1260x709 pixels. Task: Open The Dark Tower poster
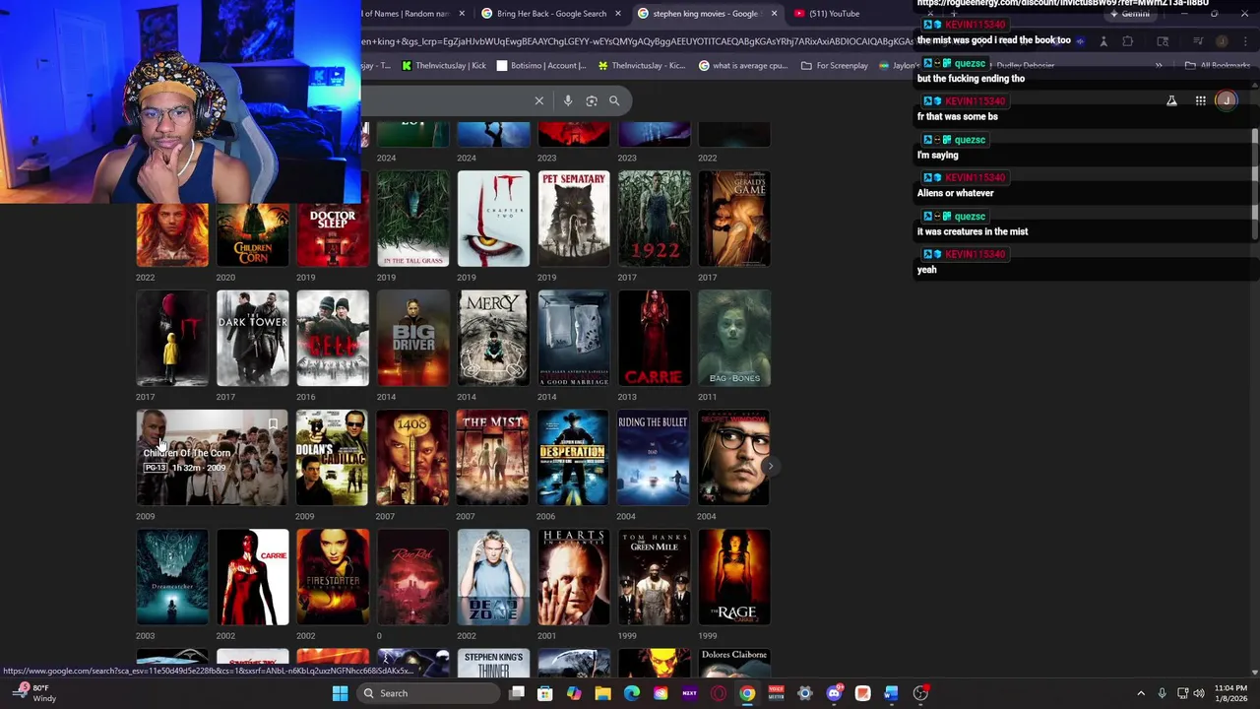point(253,339)
